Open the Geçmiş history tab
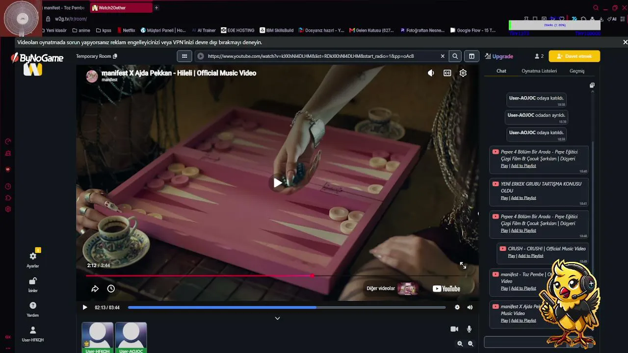The height and width of the screenshot is (353, 628). pos(577,71)
